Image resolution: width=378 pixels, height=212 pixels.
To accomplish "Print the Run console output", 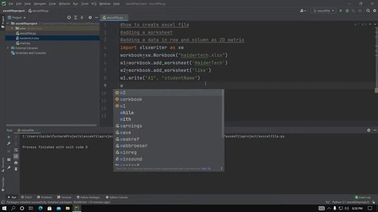I will (16, 163).
